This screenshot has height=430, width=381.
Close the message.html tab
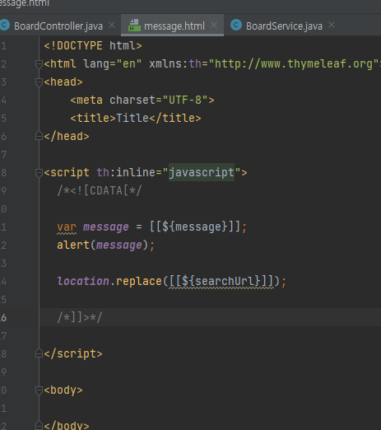pyautogui.click(x=214, y=26)
